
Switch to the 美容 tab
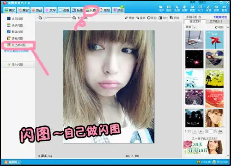tap(24, 10)
